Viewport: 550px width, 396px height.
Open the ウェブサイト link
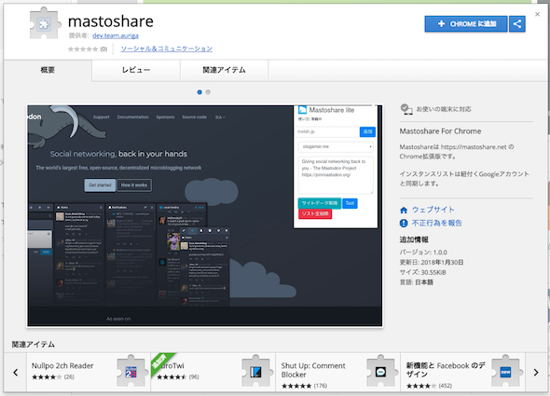point(433,210)
